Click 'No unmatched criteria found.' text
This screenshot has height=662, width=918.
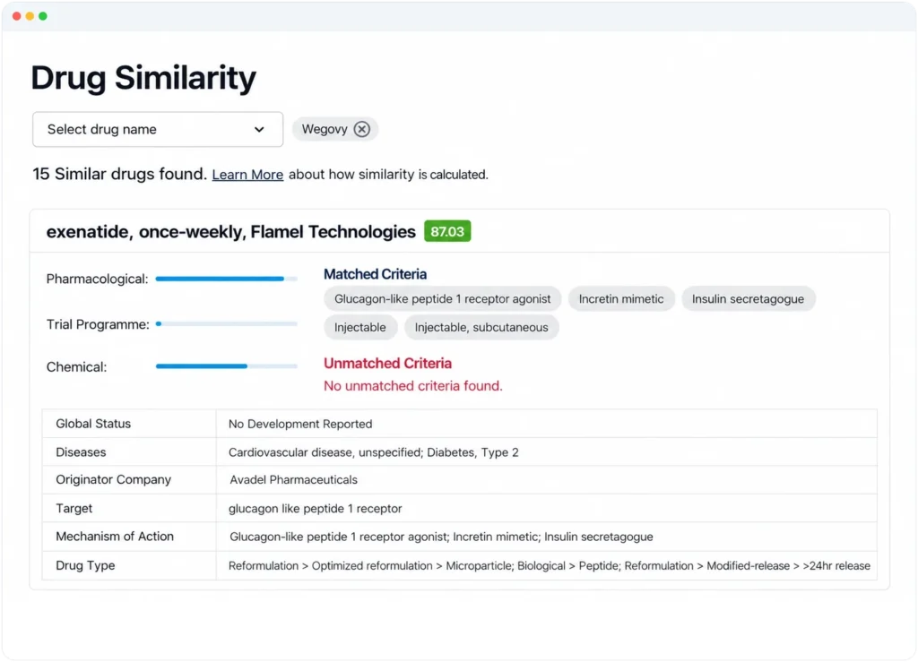(412, 386)
